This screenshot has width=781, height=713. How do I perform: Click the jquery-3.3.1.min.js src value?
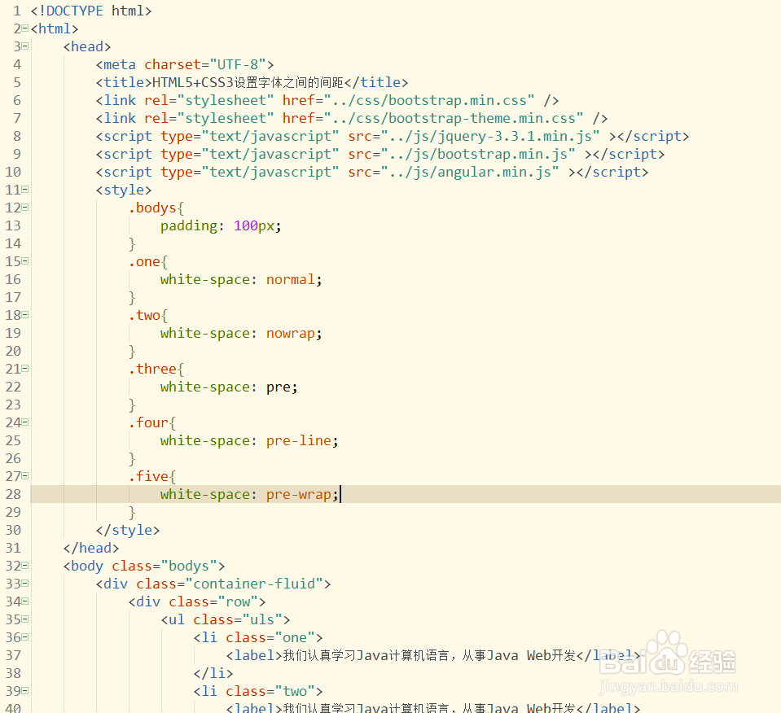coord(490,137)
